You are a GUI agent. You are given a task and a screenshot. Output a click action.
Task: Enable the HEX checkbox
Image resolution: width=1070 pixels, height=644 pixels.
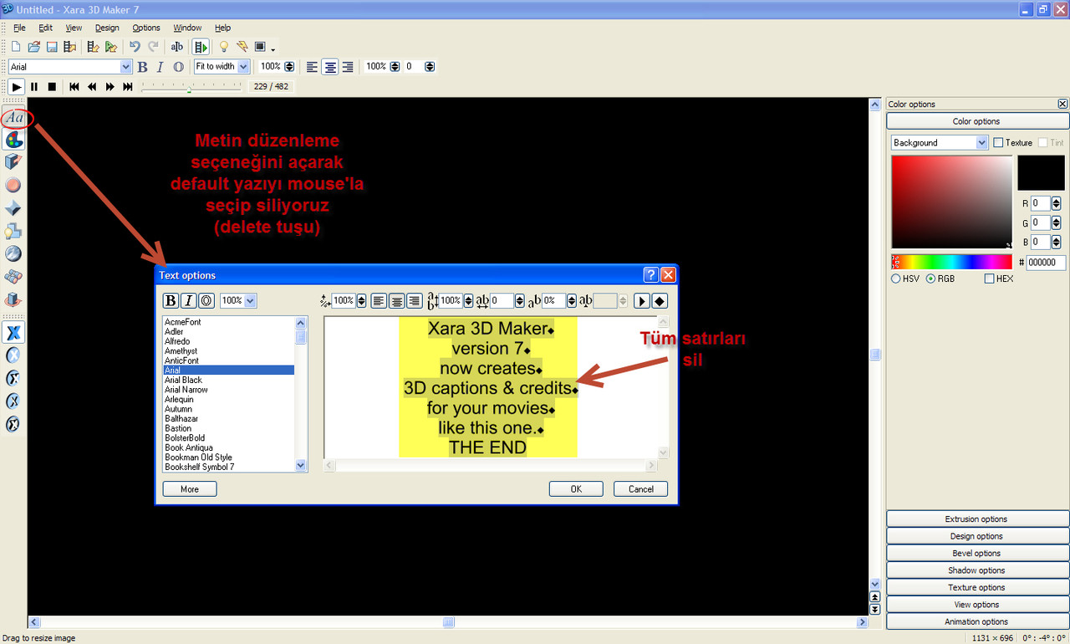coord(990,279)
